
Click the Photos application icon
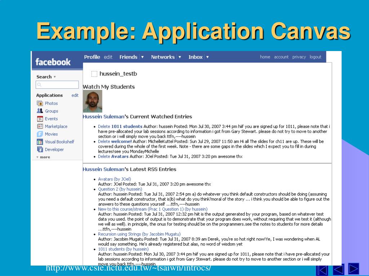click(x=40, y=103)
